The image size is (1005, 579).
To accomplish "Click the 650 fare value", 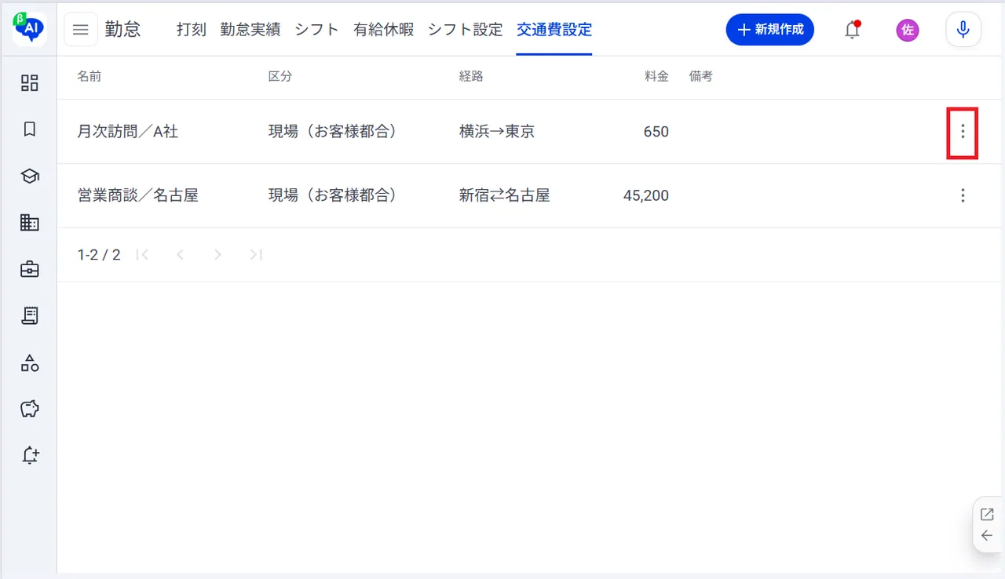I will point(656,132).
